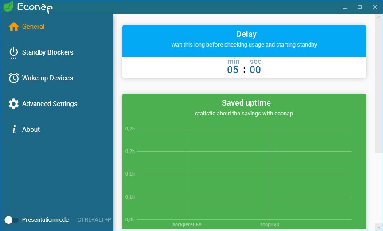Click the 'statistic about the savings with econap' subtitle

pyautogui.click(x=244, y=114)
